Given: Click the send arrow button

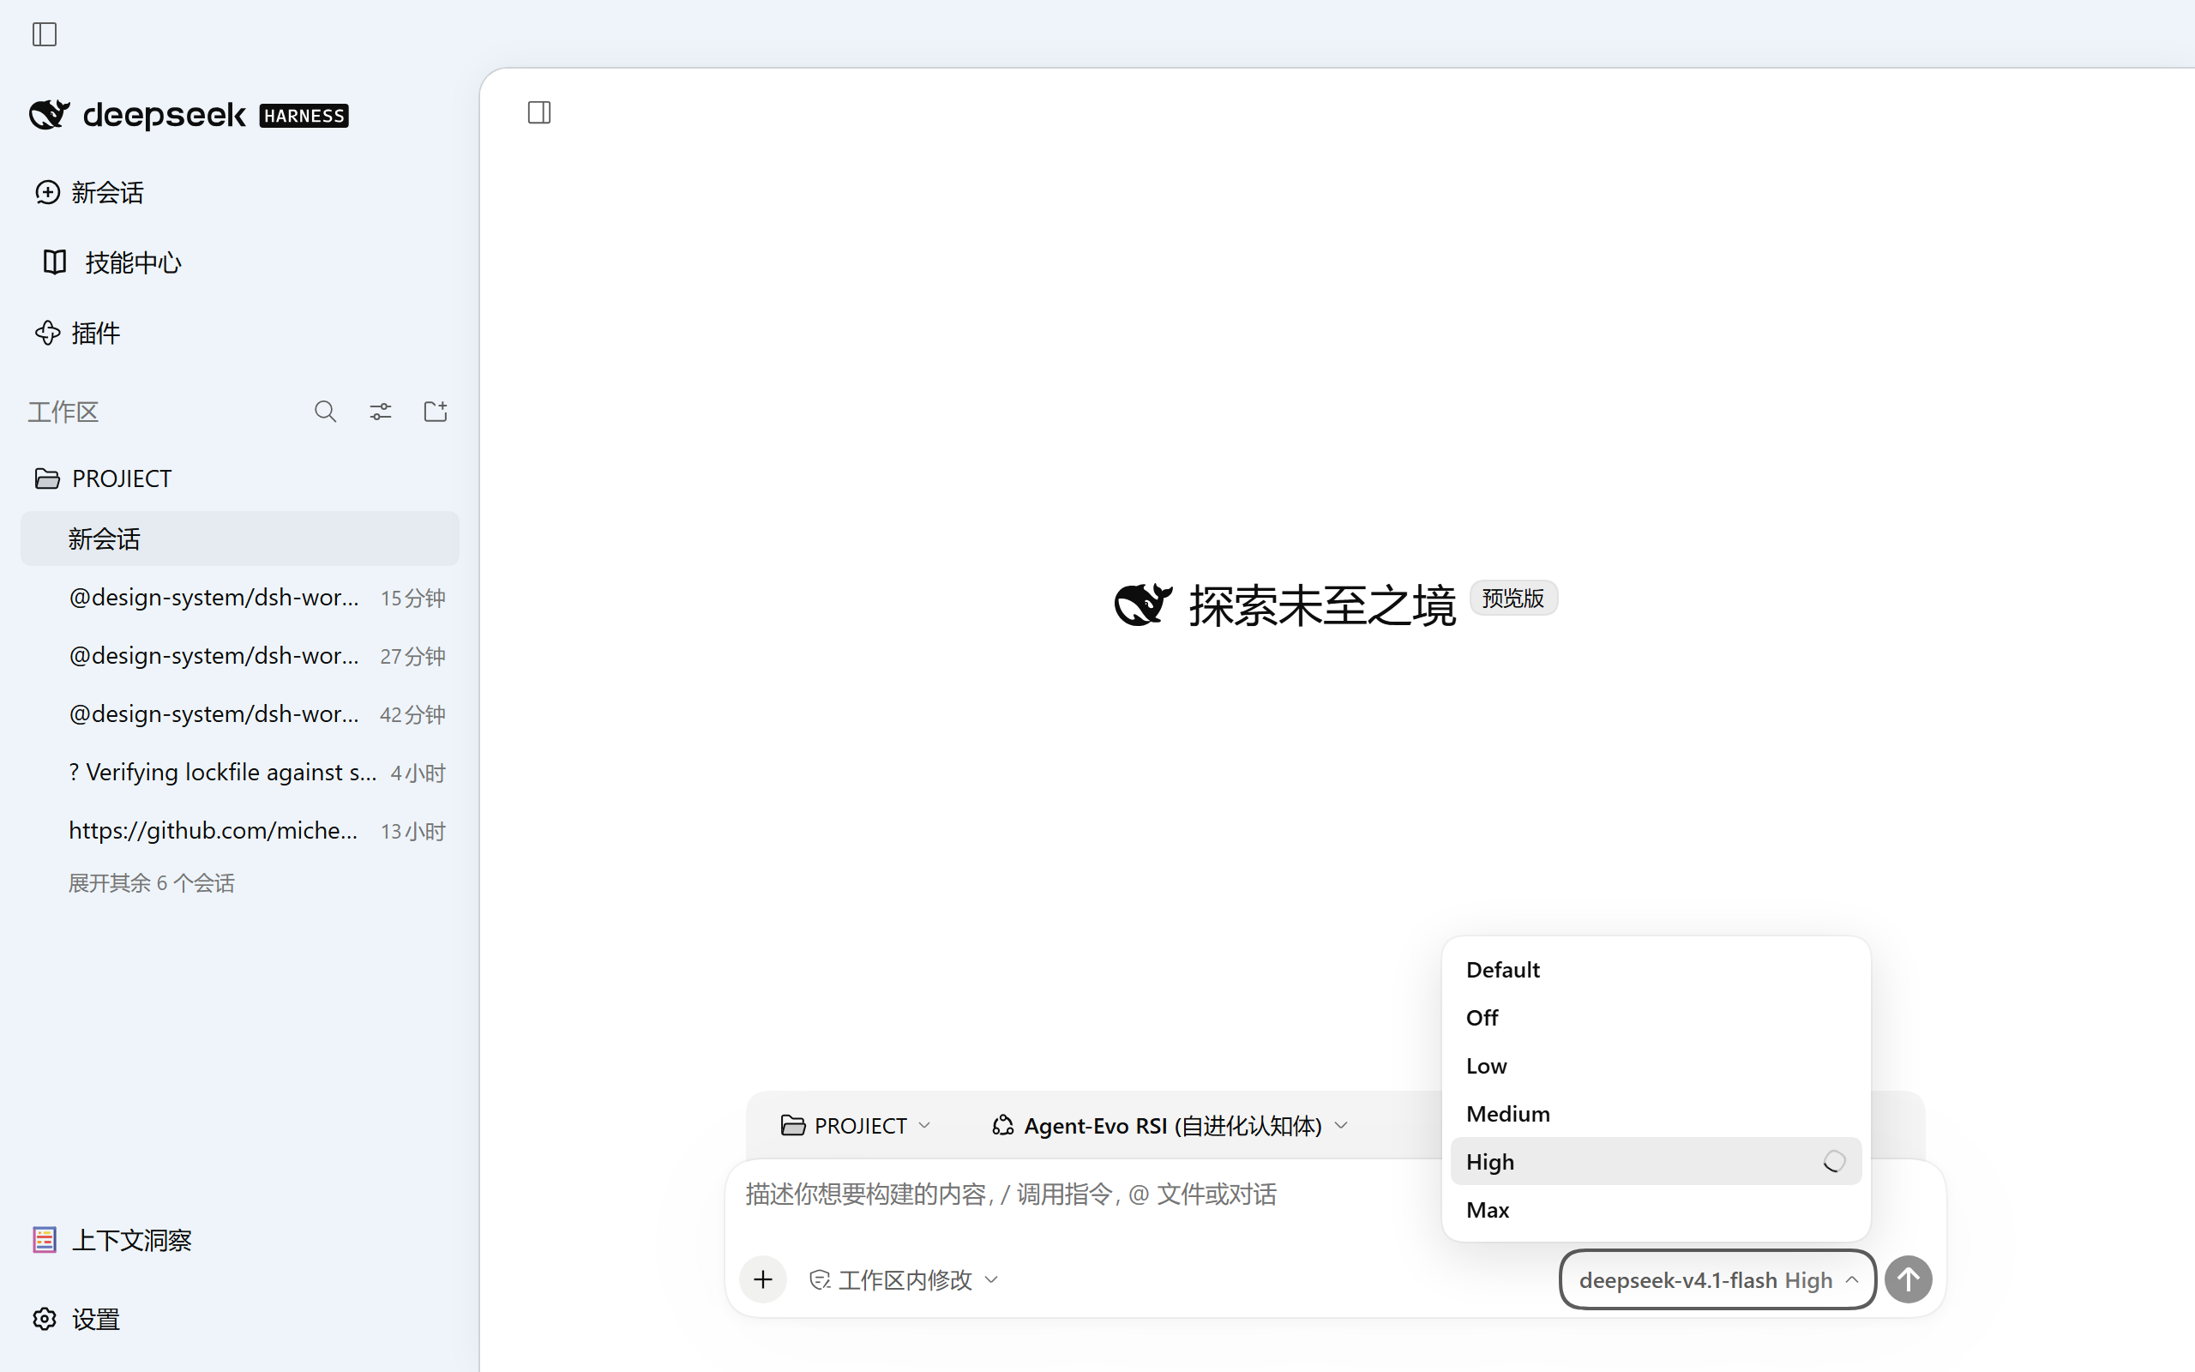Looking at the screenshot, I should (x=1909, y=1279).
